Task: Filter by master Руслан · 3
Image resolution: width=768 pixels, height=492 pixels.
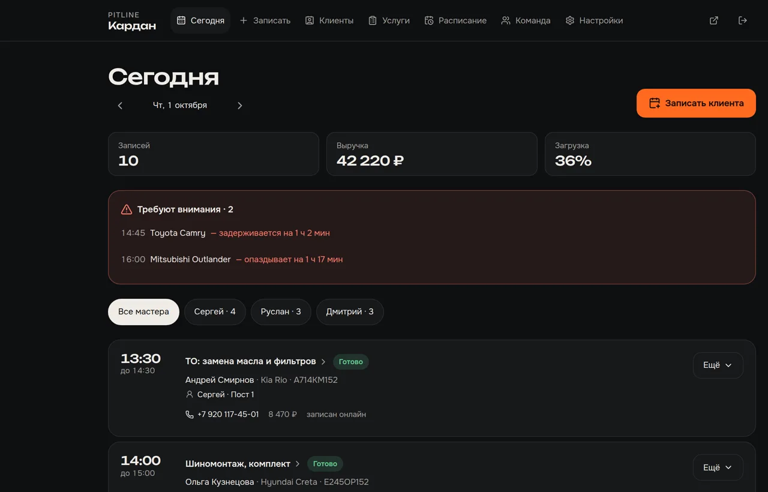Action: point(281,312)
